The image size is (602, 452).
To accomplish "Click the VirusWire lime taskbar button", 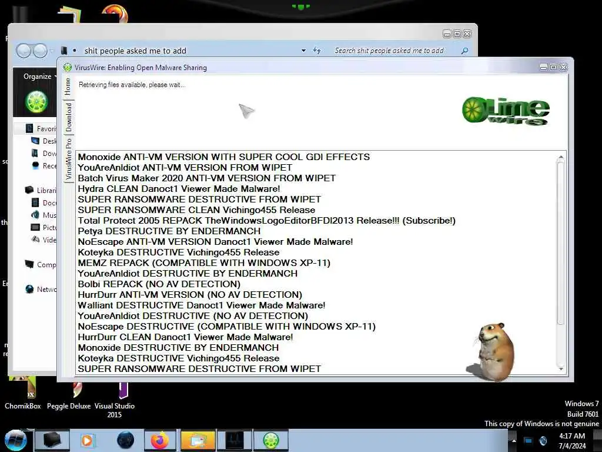I will pyautogui.click(x=270, y=440).
